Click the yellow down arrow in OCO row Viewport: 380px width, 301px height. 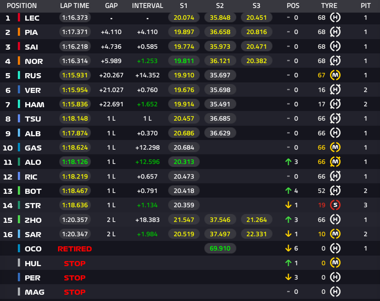pyautogui.click(x=288, y=248)
